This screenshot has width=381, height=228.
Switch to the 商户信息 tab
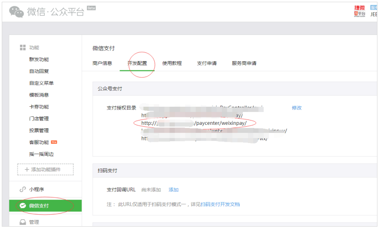point(102,63)
